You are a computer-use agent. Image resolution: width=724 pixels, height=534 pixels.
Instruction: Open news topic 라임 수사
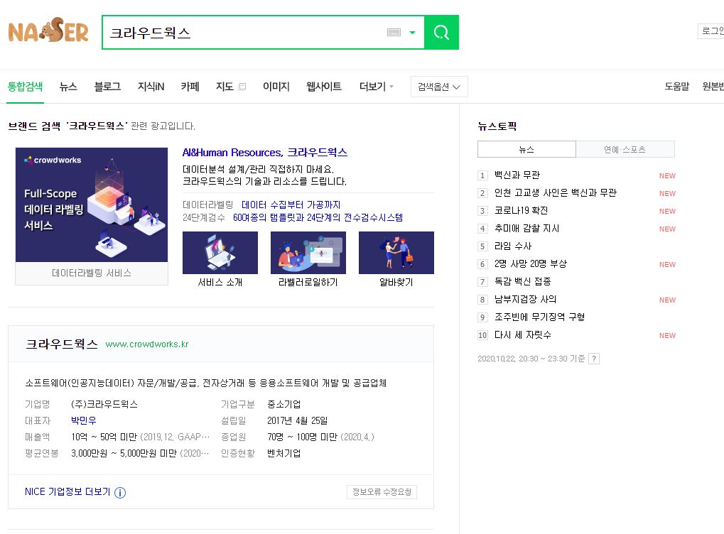coord(513,246)
